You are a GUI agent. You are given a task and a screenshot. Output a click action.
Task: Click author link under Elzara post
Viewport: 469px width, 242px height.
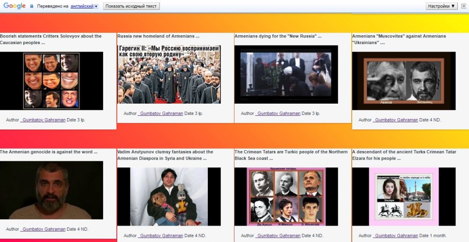pyautogui.click(x=395, y=236)
